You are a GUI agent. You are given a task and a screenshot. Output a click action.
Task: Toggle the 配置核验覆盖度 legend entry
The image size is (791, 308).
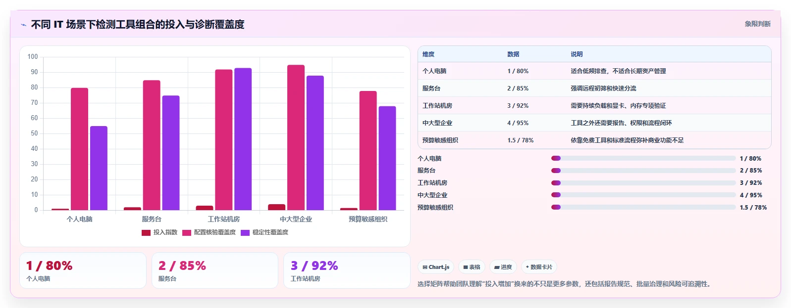[x=209, y=232]
